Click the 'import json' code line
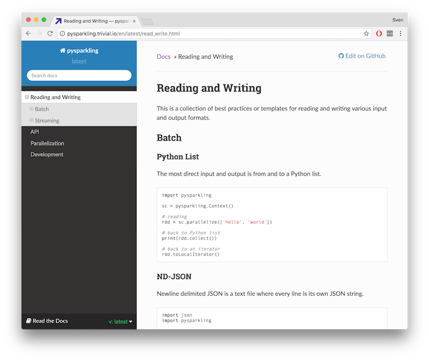This screenshot has height=360, width=429. 177,315
